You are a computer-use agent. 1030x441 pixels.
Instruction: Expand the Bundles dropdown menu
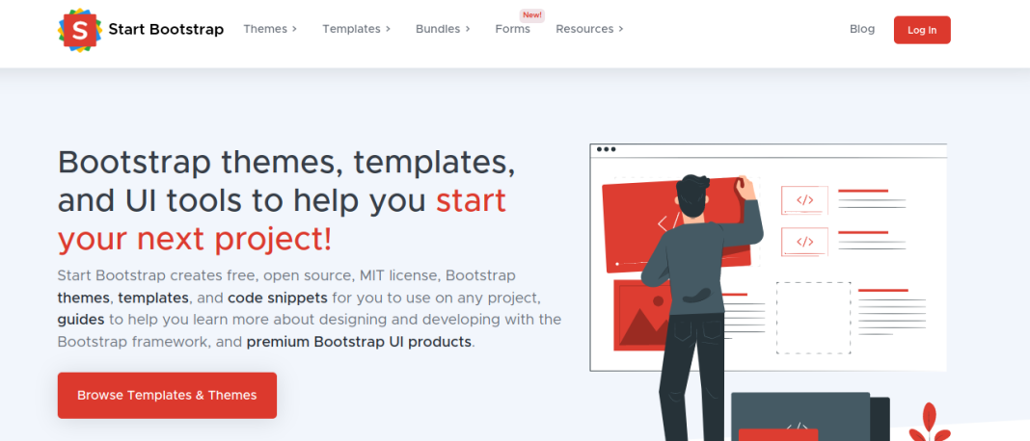(x=443, y=29)
